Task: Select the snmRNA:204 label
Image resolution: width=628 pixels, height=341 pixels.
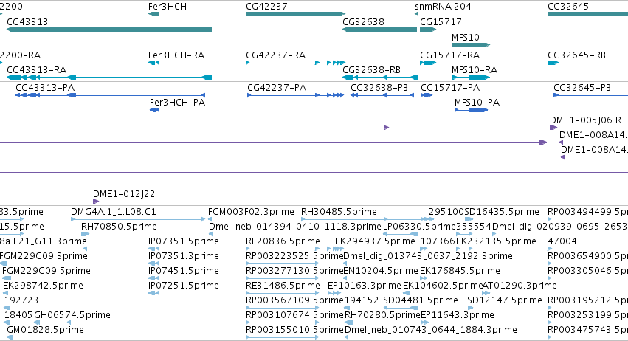Action: coord(443,7)
